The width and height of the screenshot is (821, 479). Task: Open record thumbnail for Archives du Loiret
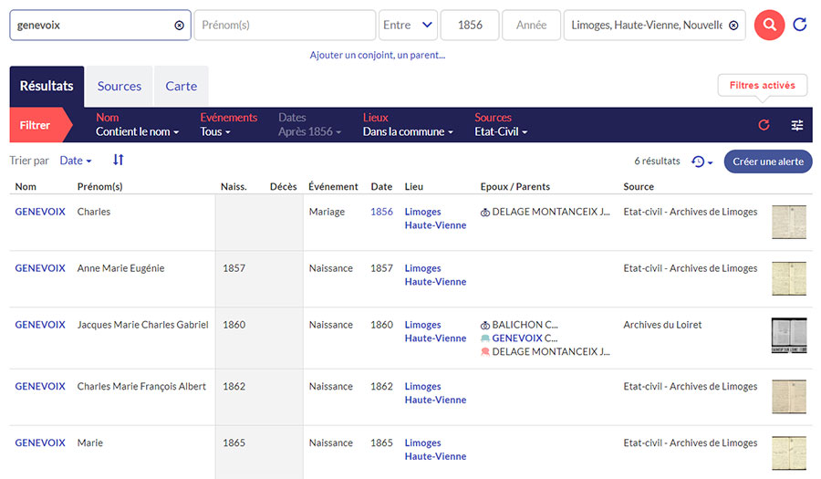coord(788,336)
